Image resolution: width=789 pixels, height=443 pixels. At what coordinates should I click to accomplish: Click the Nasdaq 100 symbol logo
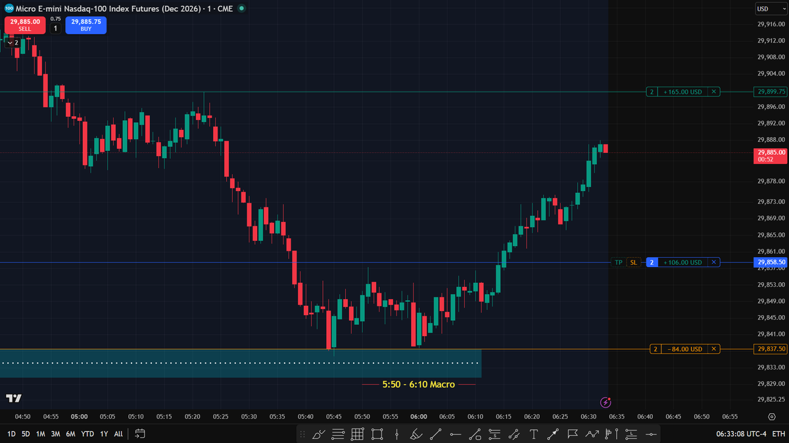tap(9, 8)
